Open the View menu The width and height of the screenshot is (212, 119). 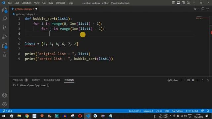pos(37,3)
